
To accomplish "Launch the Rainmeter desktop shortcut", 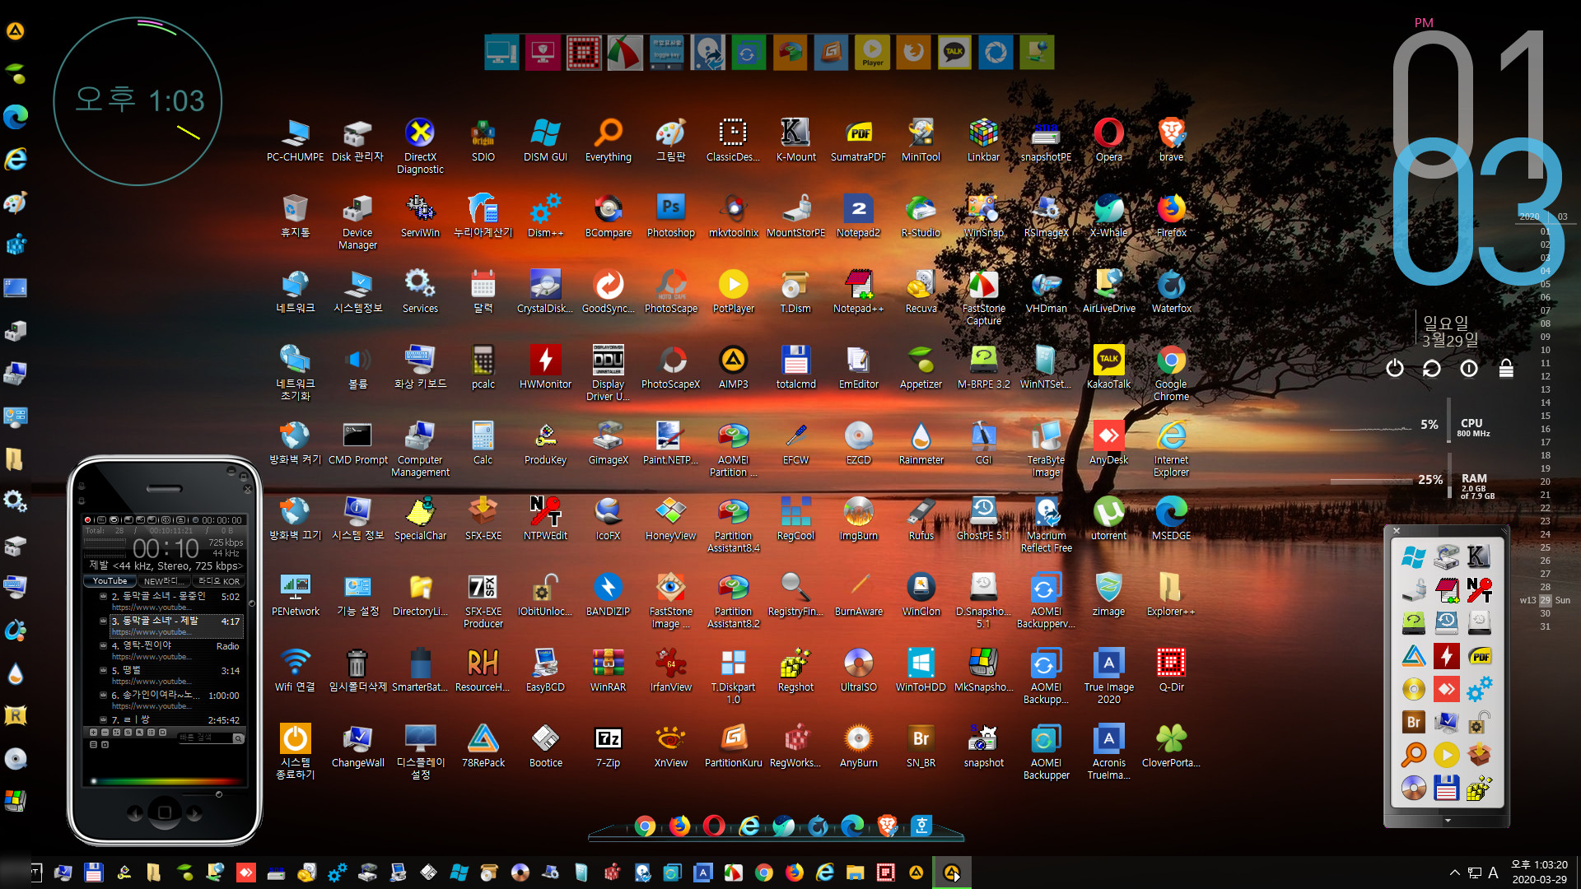I will coord(921,443).
